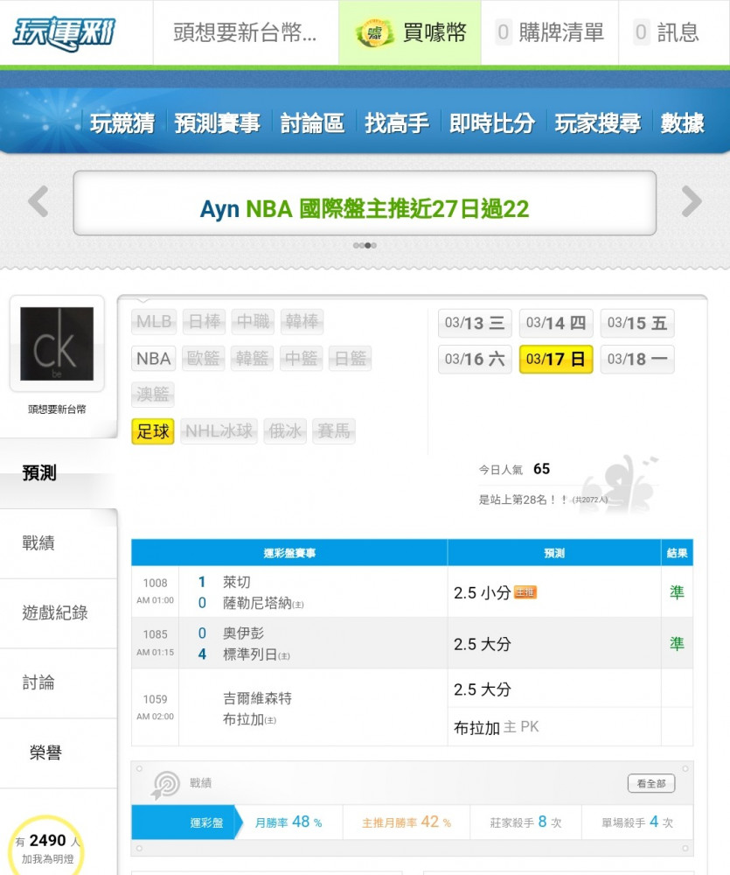Open the 預測 sidebar tab
The image size is (730, 875).
click(x=58, y=473)
